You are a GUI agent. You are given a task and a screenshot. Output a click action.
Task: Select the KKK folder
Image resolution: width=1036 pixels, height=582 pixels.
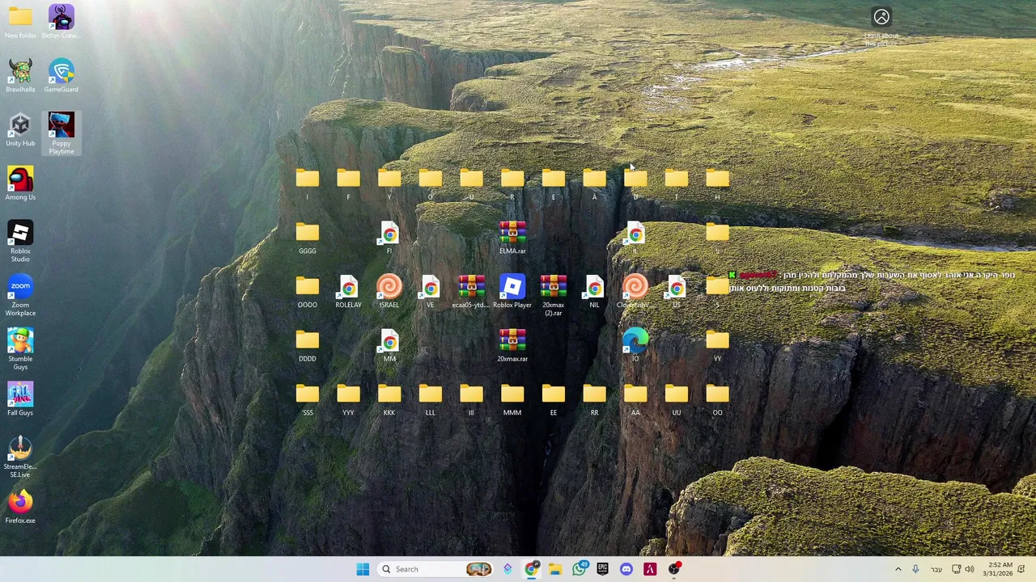coord(389,399)
